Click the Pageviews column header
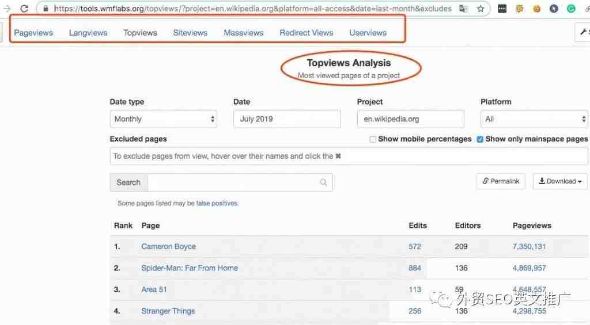This screenshot has height=325, width=590. (532, 225)
